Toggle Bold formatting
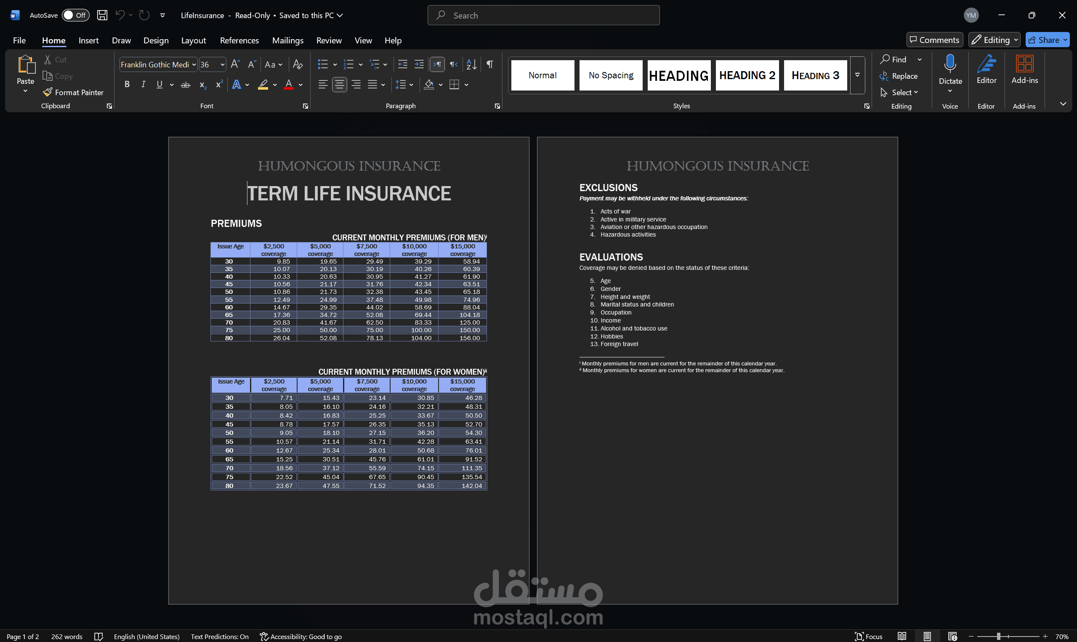The height and width of the screenshot is (642, 1077). (127, 85)
